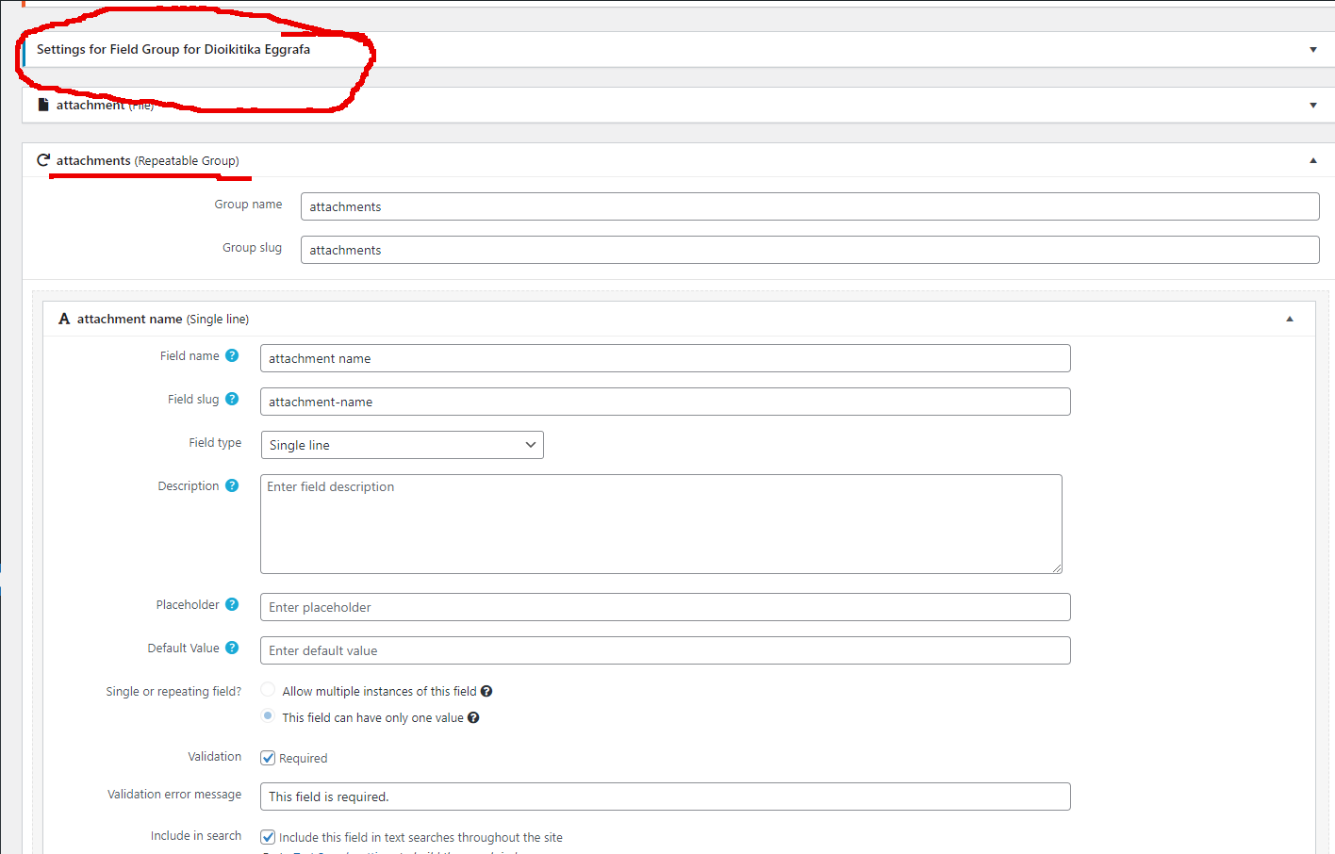Click into the Description textarea
The width and height of the screenshot is (1335, 854).
[661, 524]
